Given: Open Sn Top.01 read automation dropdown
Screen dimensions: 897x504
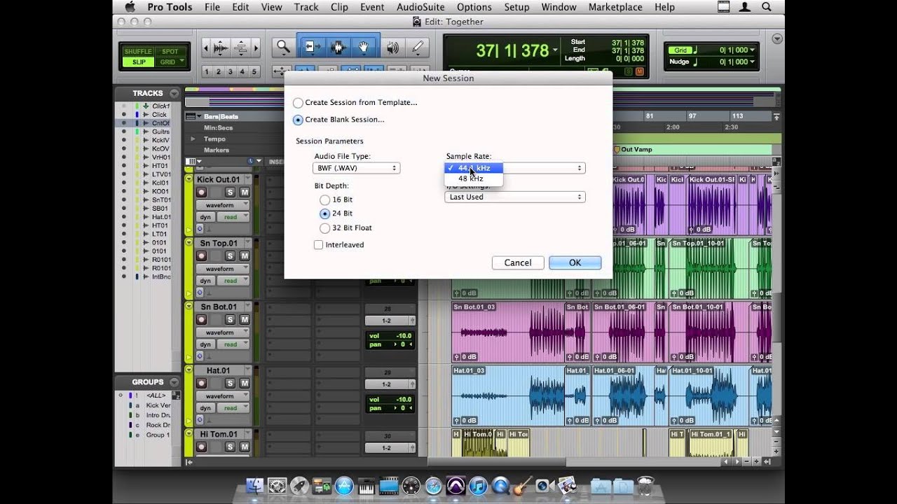Looking at the screenshot, I should click(x=233, y=281).
